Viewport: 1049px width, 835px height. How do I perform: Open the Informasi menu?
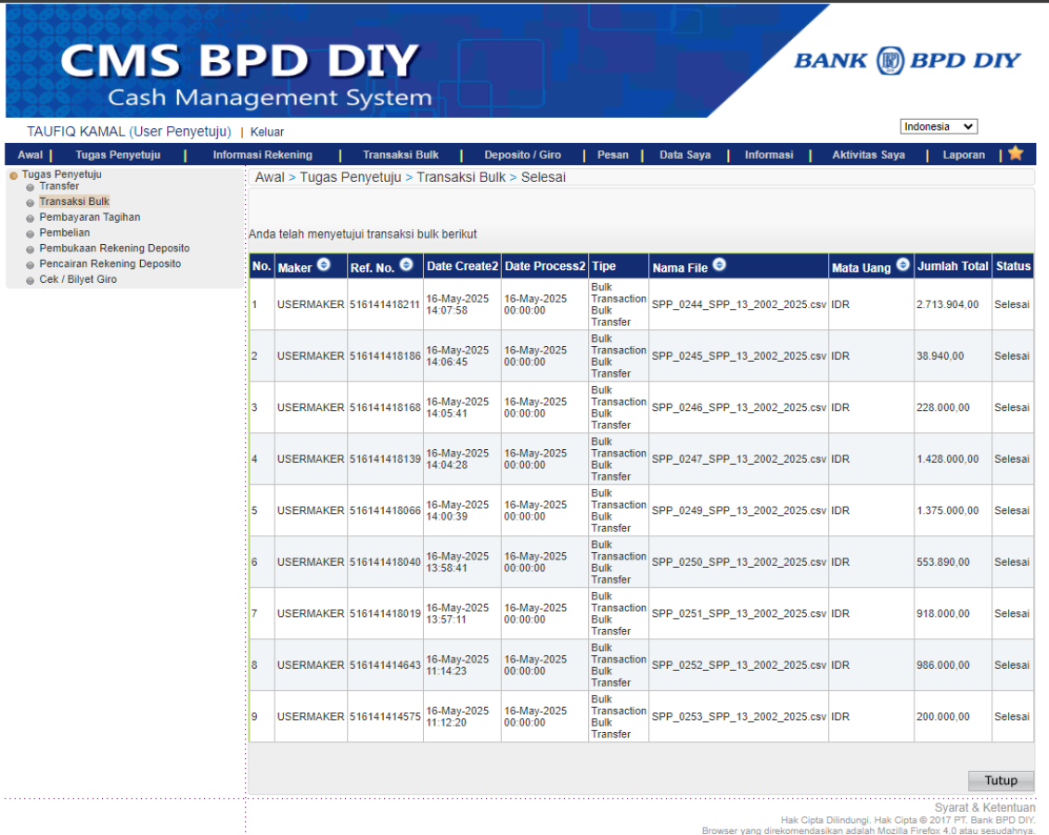click(769, 155)
